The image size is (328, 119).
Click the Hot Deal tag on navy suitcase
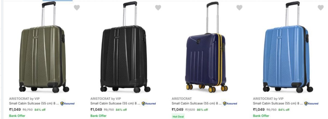click(x=178, y=117)
